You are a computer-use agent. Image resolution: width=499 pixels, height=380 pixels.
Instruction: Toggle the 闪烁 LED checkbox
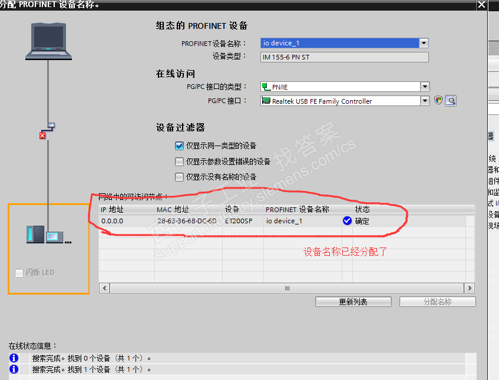click(x=19, y=272)
